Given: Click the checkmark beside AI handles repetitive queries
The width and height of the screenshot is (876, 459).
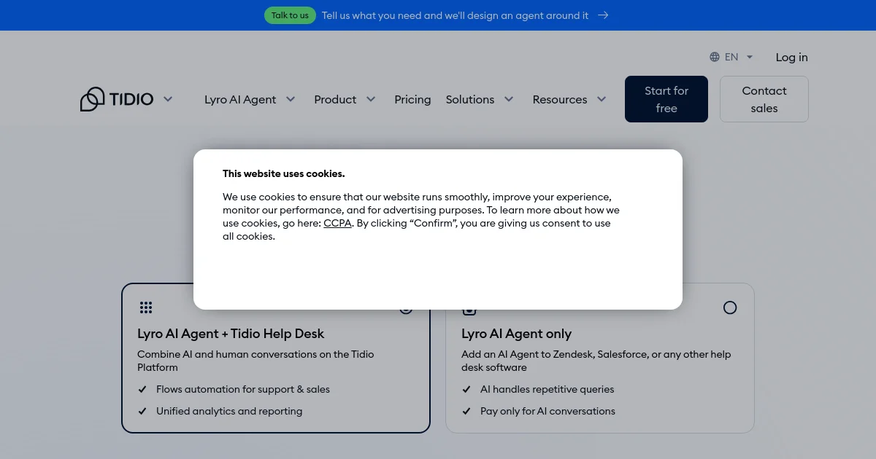Looking at the screenshot, I should [466, 389].
